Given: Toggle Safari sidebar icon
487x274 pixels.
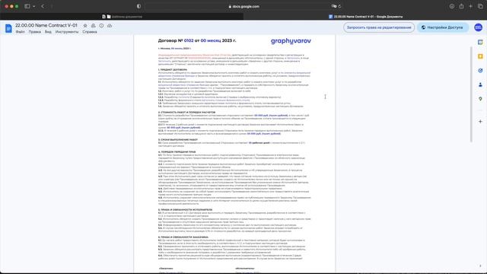Looking at the screenshot, I should [x=27, y=6].
